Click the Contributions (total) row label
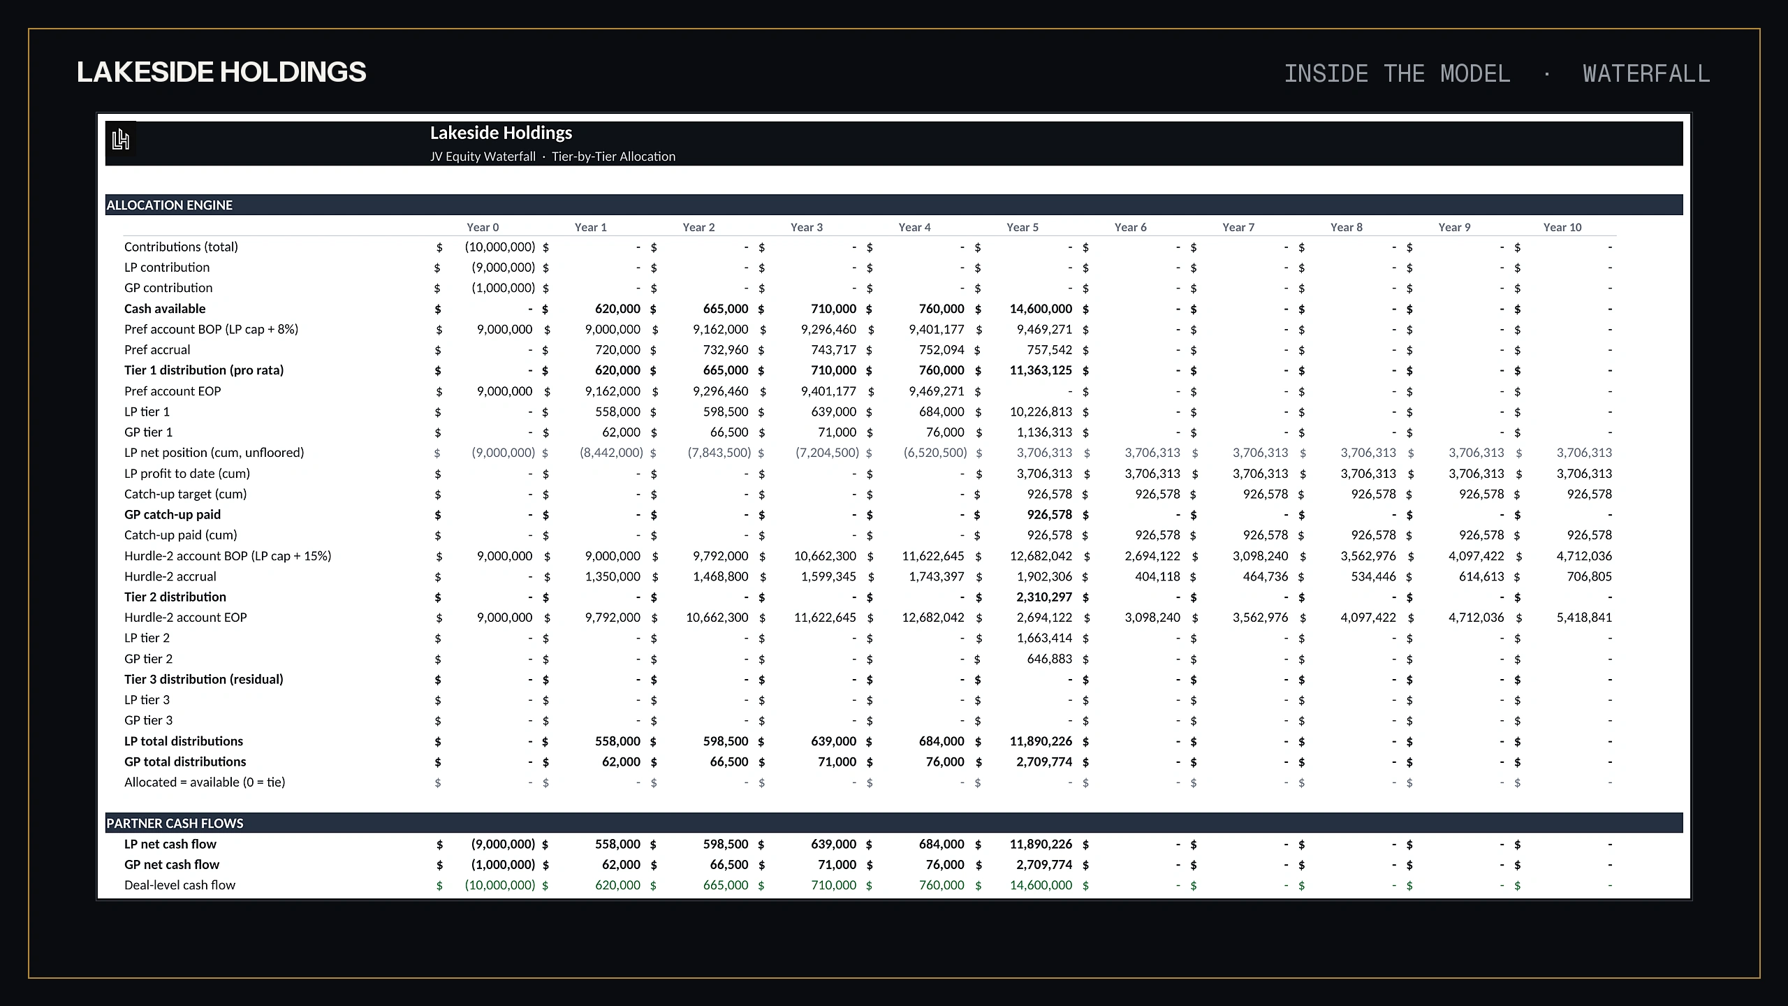This screenshot has height=1006, width=1788. tap(181, 247)
